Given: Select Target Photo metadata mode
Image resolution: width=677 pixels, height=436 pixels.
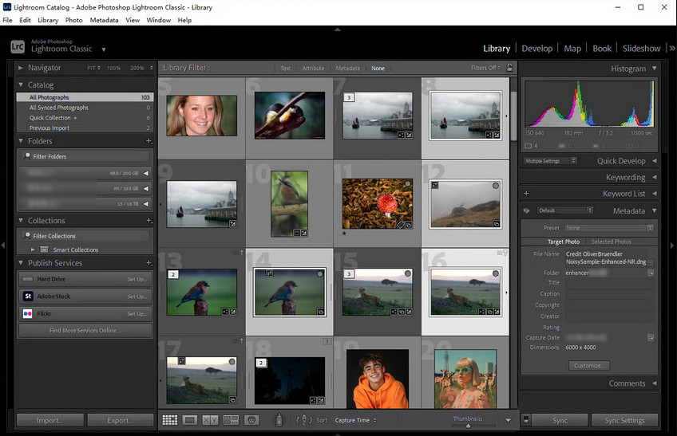Looking at the screenshot, I should [564, 242].
